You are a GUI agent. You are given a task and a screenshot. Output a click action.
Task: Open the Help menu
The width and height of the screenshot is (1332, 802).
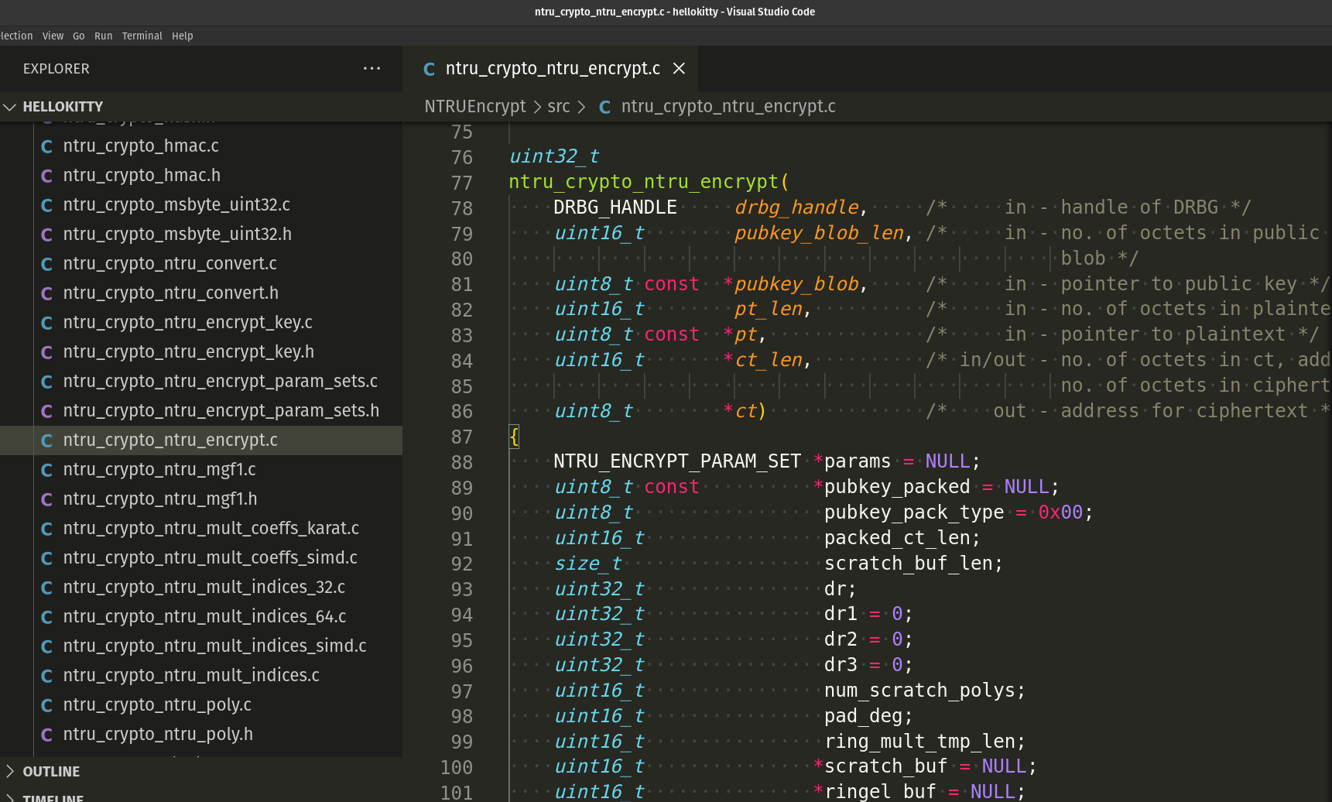pyautogui.click(x=182, y=36)
